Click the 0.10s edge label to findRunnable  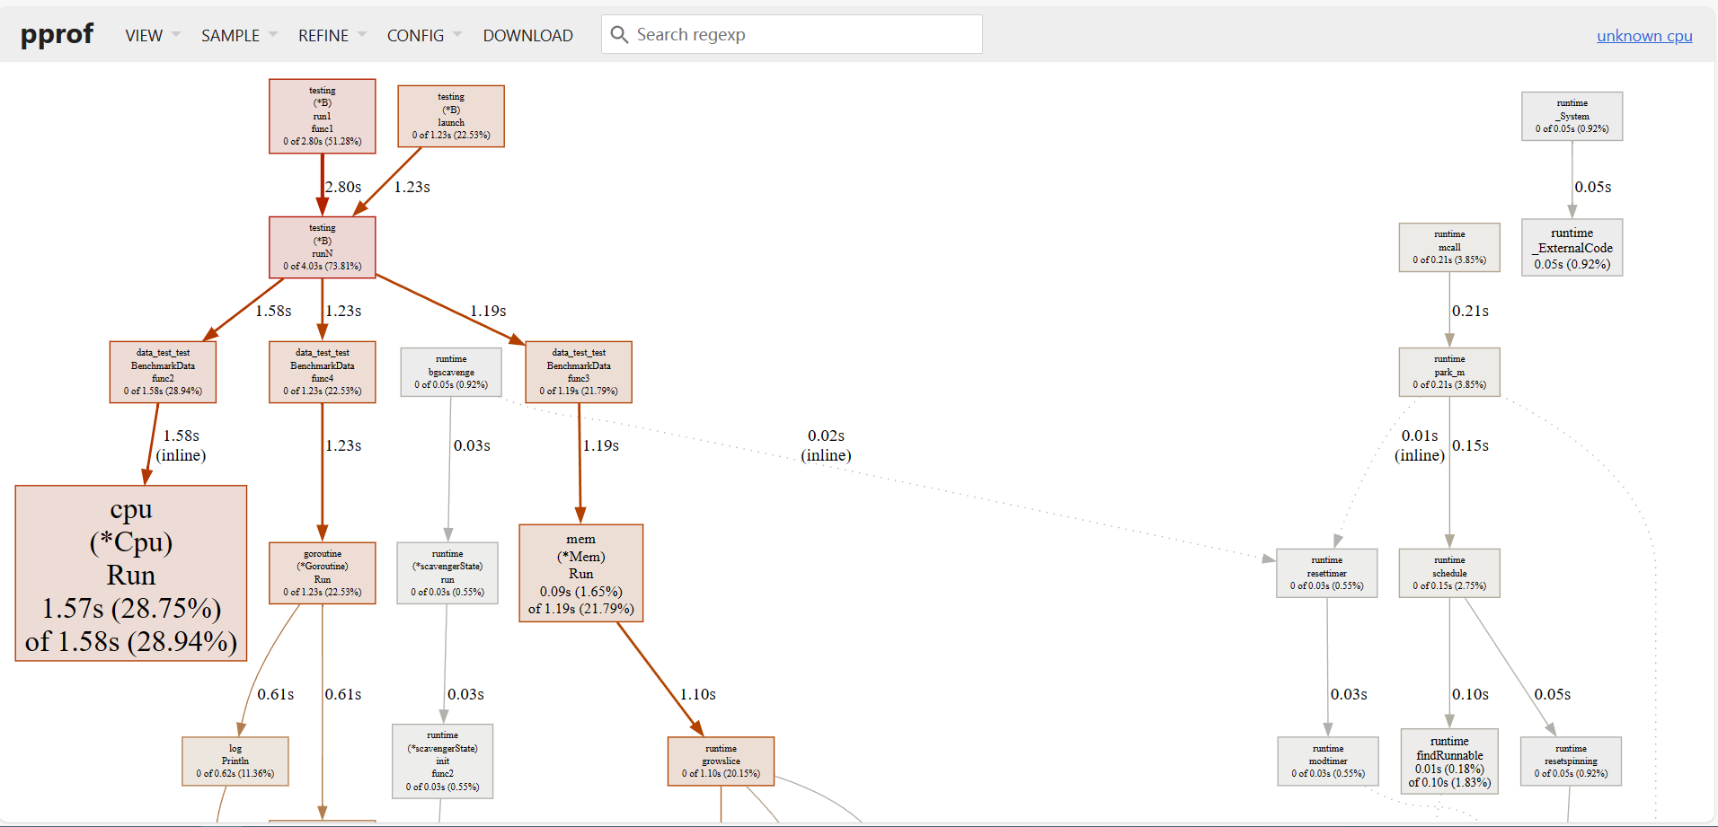point(1471,694)
